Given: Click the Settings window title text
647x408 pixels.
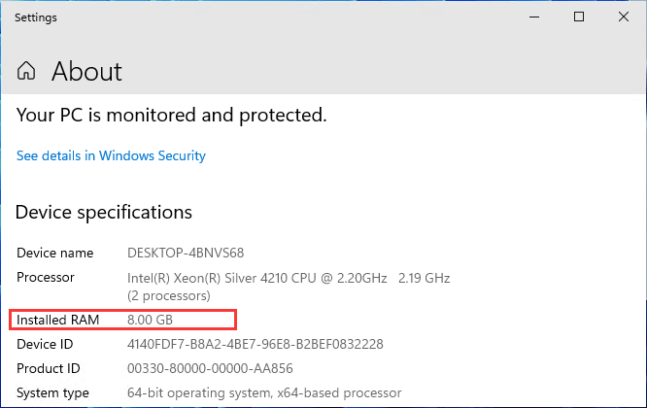Looking at the screenshot, I should 36,17.
